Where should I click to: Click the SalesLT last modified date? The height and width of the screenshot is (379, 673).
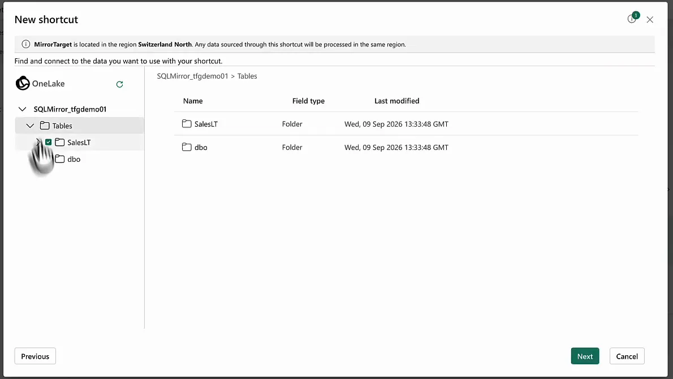[x=396, y=124]
